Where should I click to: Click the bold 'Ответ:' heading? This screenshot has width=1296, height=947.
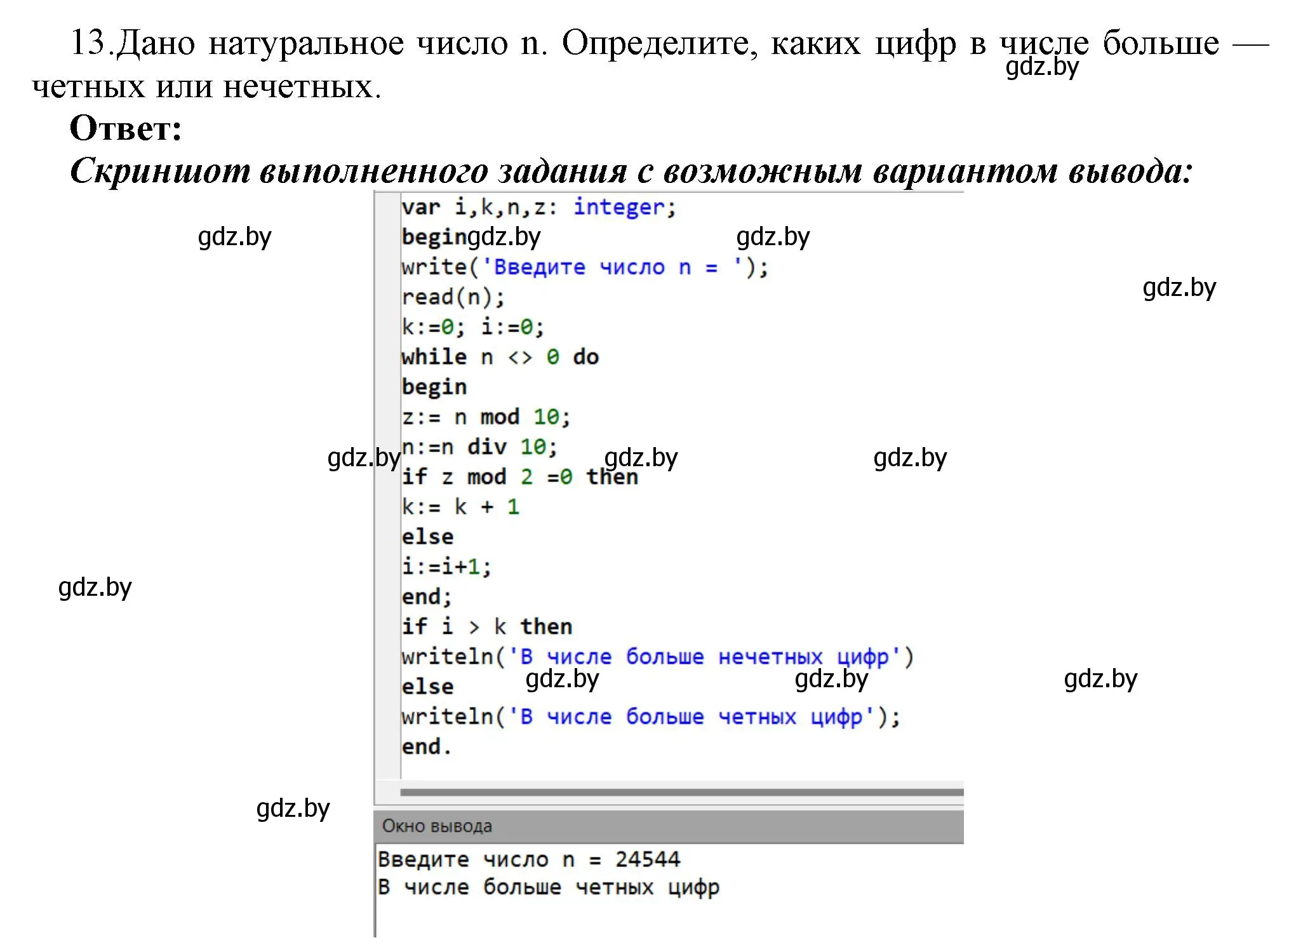click(126, 128)
